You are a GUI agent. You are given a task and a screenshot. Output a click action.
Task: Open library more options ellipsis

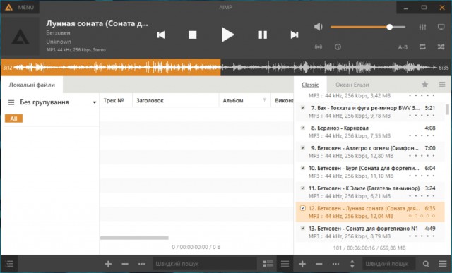coord(141,264)
